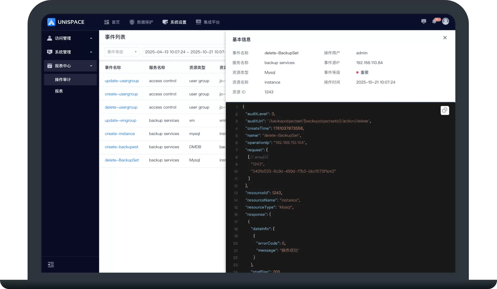Viewport: 497px width, 289px height.
Task: Go to the 首页 navigation tab
Action: click(112, 22)
